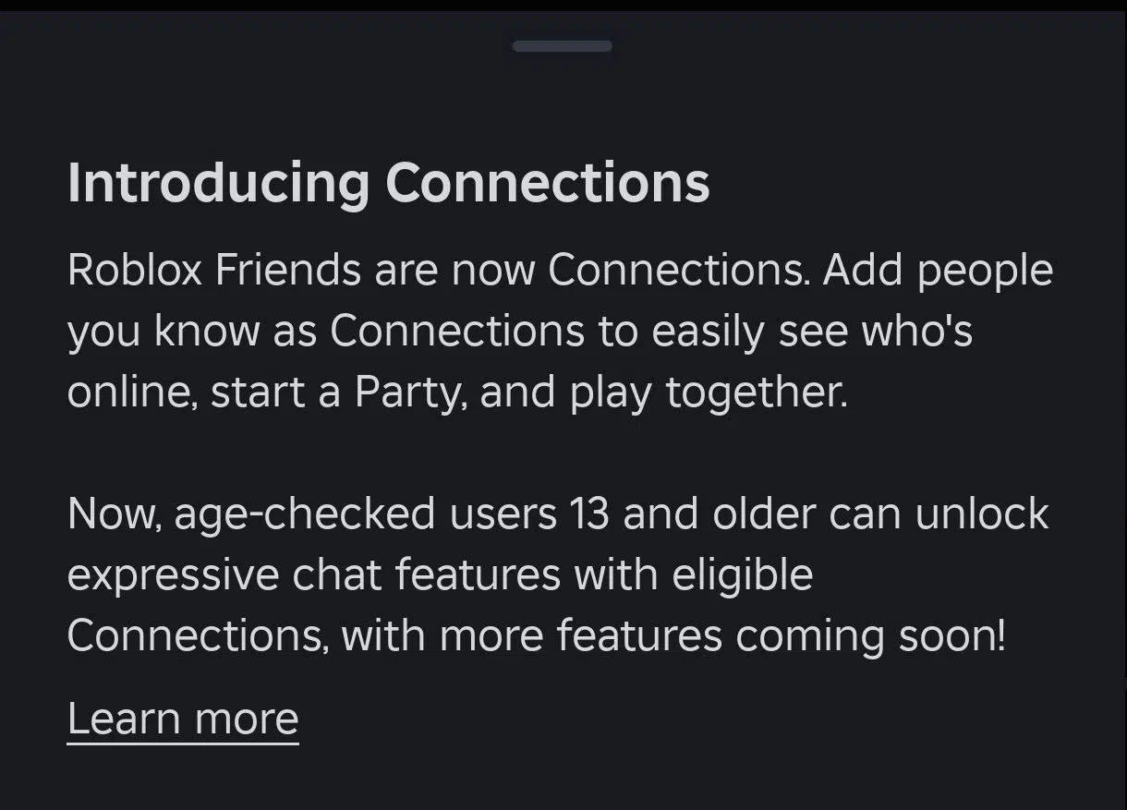Select the Introducing Connections heading
The image size is (1127, 810).
tap(389, 182)
